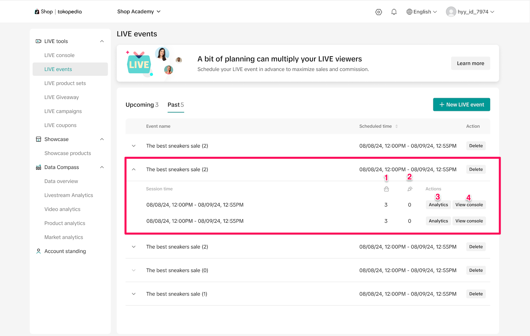The height and width of the screenshot is (336, 530).
Task: Click the Learn more button
Action: point(470,63)
